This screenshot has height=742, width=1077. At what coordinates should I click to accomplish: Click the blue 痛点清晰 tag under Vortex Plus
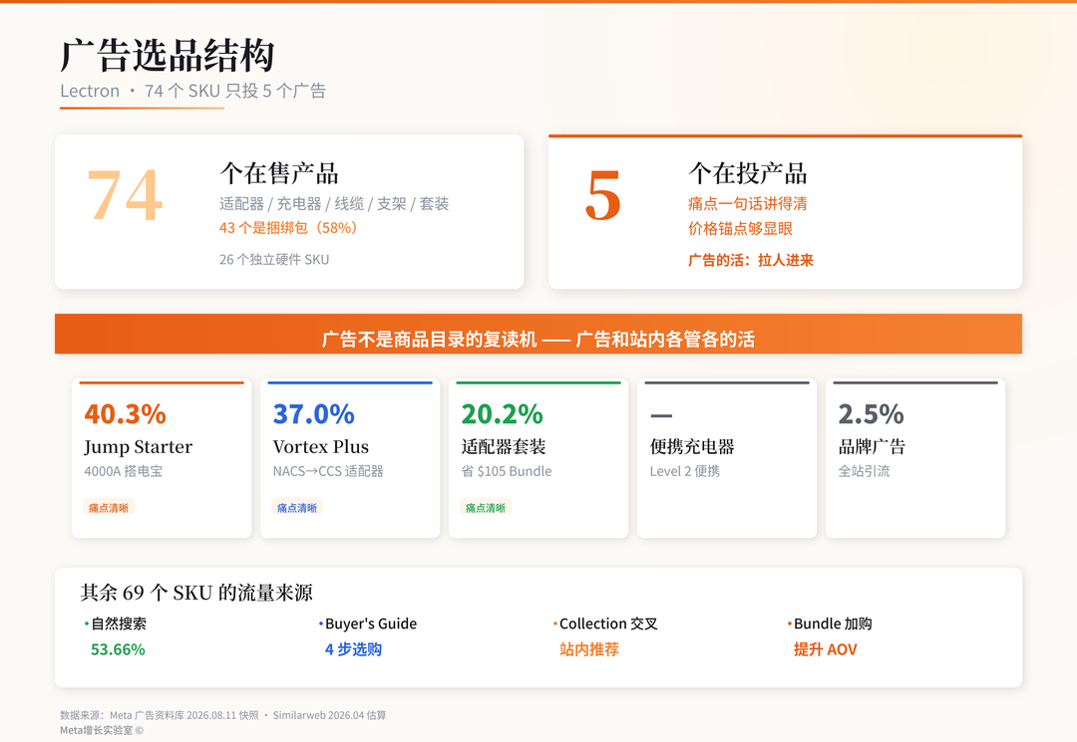[x=297, y=508]
